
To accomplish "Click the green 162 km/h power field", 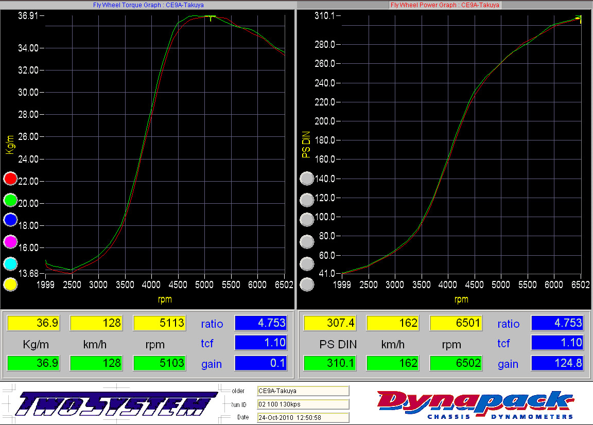I will 393,363.
